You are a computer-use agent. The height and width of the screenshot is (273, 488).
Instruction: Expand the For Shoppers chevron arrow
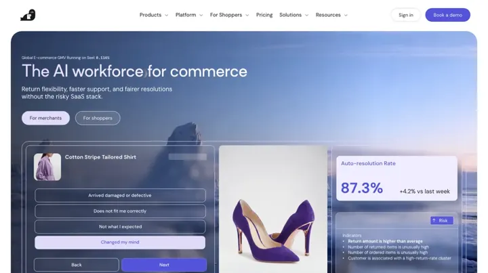pos(247,15)
